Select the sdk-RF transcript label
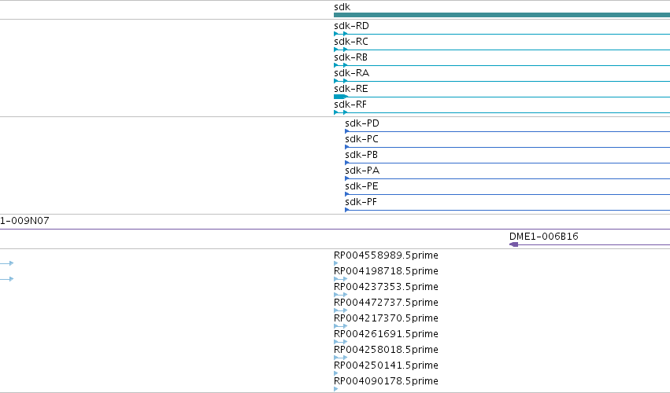This screenshot has width=670, height=393. tap(350, 105)
